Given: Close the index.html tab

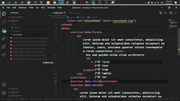Looking at the screenshot, I should (x=65, y=13).
